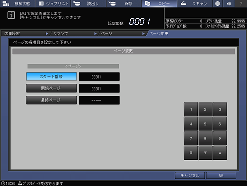Increase value with keypad up arrow
This screenshot has width=247, height=186.
pos(220,153)
